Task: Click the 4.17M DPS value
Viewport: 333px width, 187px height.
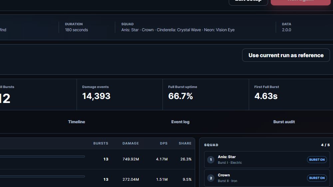Action: [162, 159]
